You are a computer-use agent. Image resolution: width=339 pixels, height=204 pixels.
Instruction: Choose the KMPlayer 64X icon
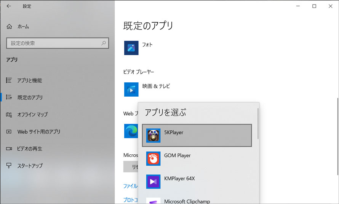tap(153, 182)
